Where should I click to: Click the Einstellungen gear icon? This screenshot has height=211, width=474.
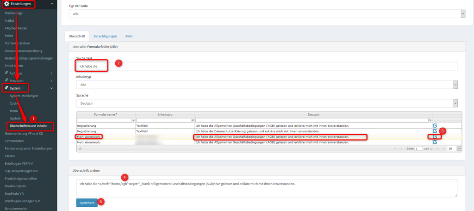tap(7, 4)
